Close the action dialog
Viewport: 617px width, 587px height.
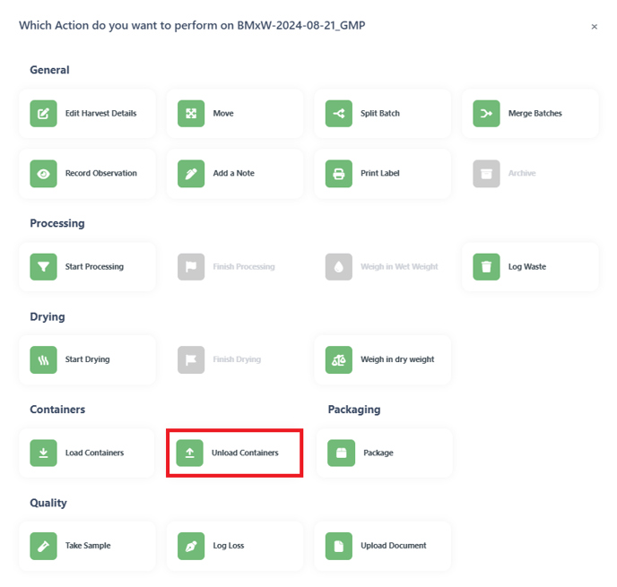(595, 27)
